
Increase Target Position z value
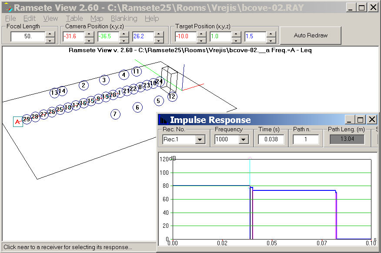[x=271, y=34]
